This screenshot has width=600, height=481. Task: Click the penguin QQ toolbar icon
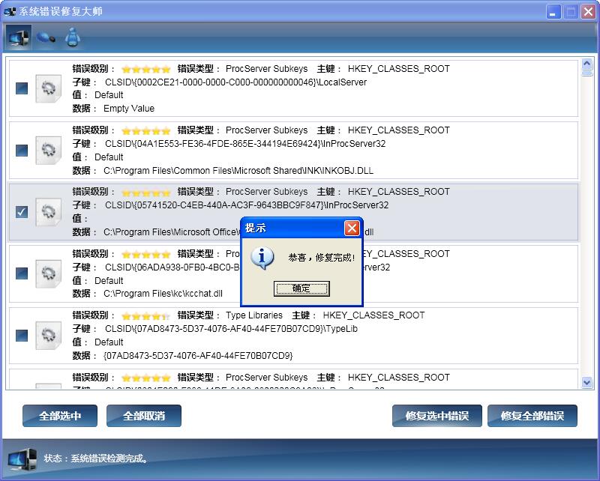click(x=72, y=37)
